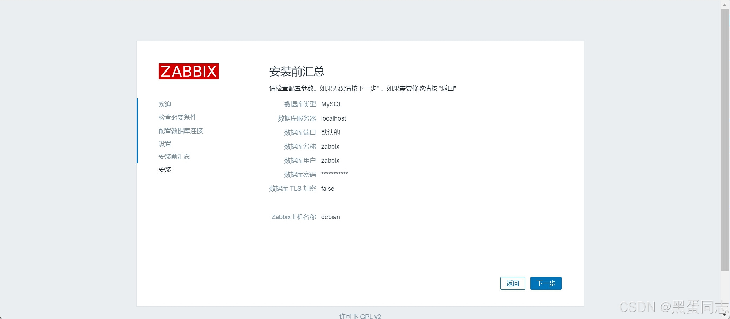730x319 pixels.
Task: Click the zabbix value beside 数据库用户
Action: pos(330,161)
